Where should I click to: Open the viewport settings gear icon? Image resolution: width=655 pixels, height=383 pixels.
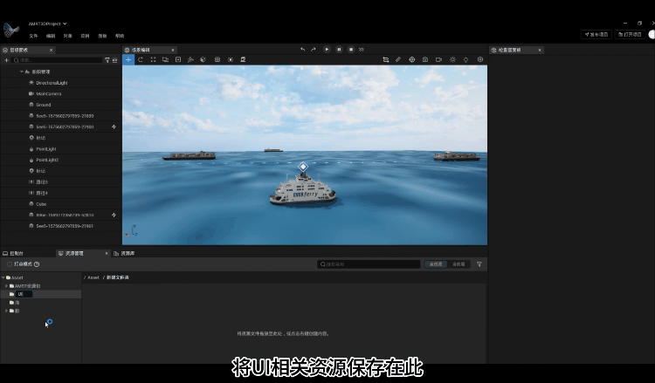point(480,59)
